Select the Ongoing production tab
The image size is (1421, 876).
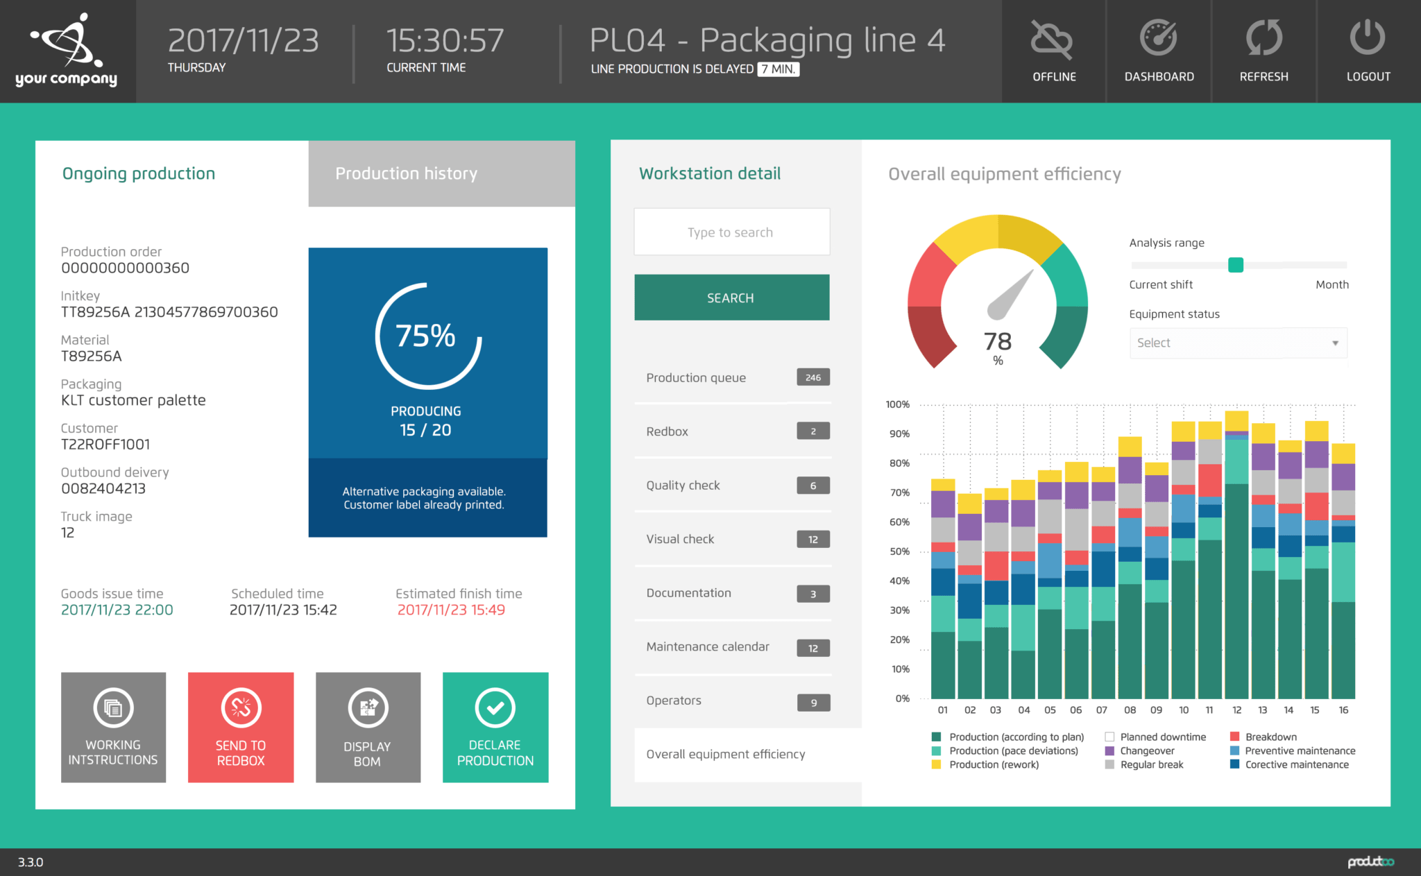tap(138, 173)
